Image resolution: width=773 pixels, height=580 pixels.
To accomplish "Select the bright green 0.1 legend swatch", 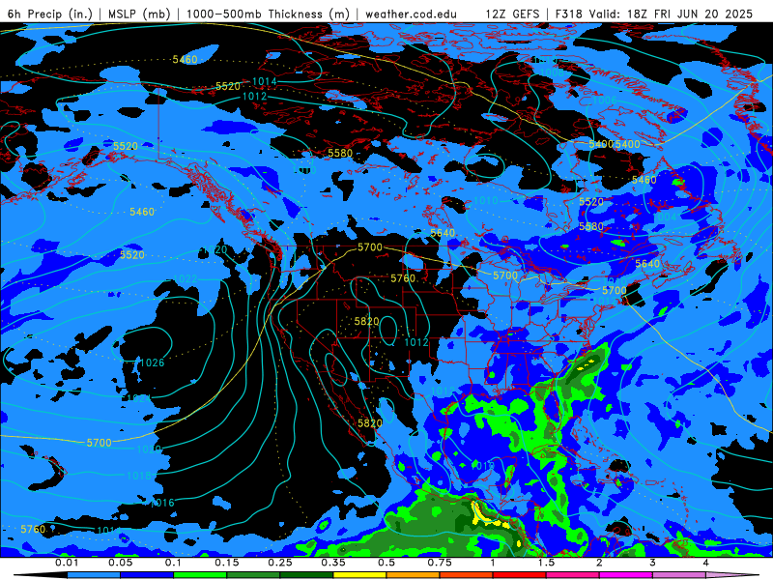I will tap(200, 575).
